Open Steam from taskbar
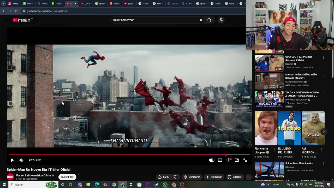Image resolution: width=334 pixels, height=188 pixels. [156, 185]
